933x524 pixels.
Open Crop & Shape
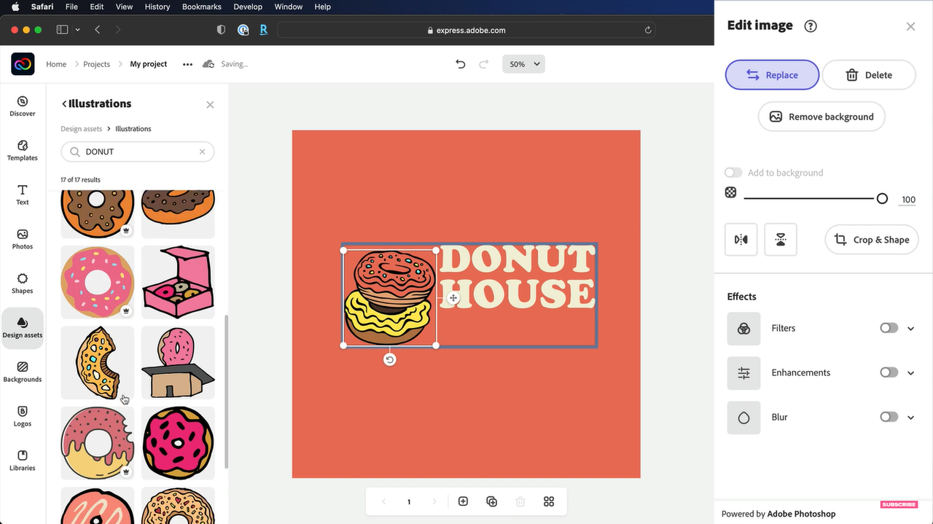click(x=872, y=240)
